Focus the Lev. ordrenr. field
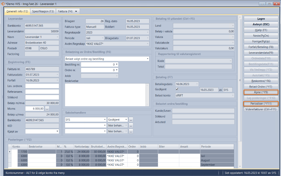 click(42, 86)
